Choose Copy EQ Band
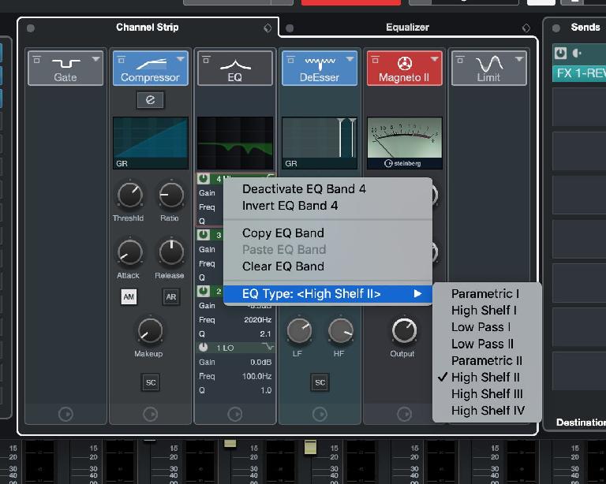 pos(283,233)
